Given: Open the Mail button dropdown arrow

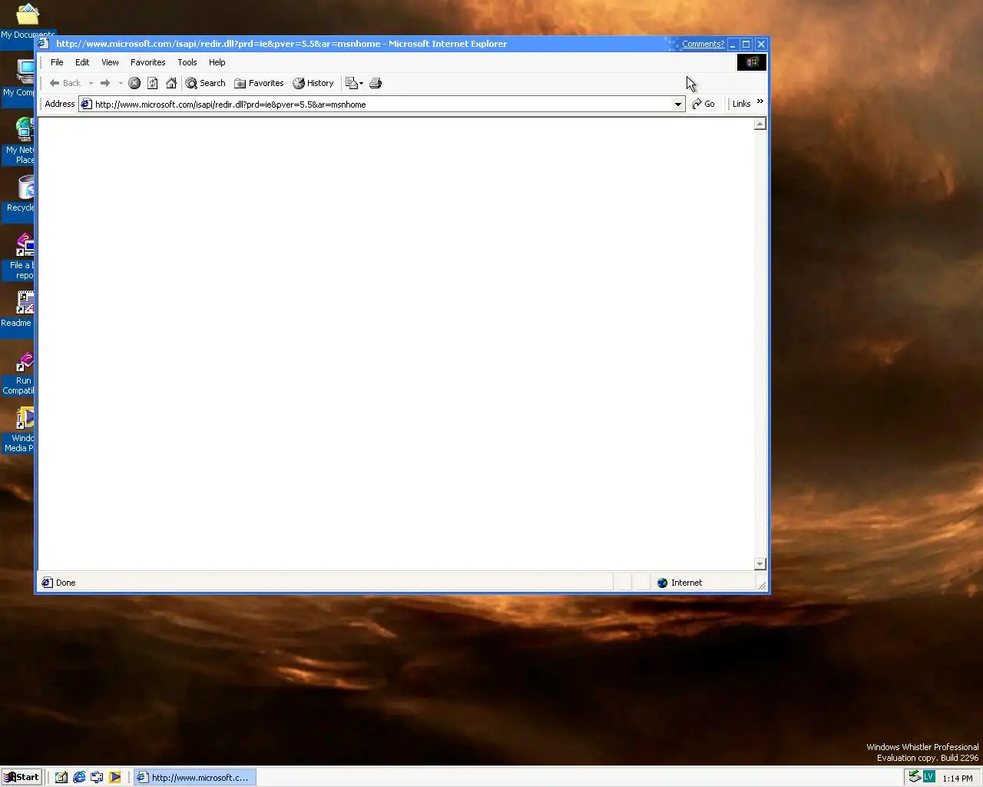Looking at the screenshot, I should pos(361,83).
